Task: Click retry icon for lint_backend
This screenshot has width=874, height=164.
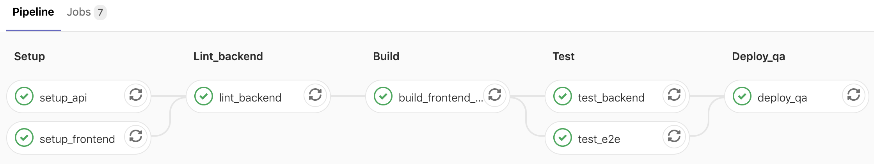Action: pos(315,95)
